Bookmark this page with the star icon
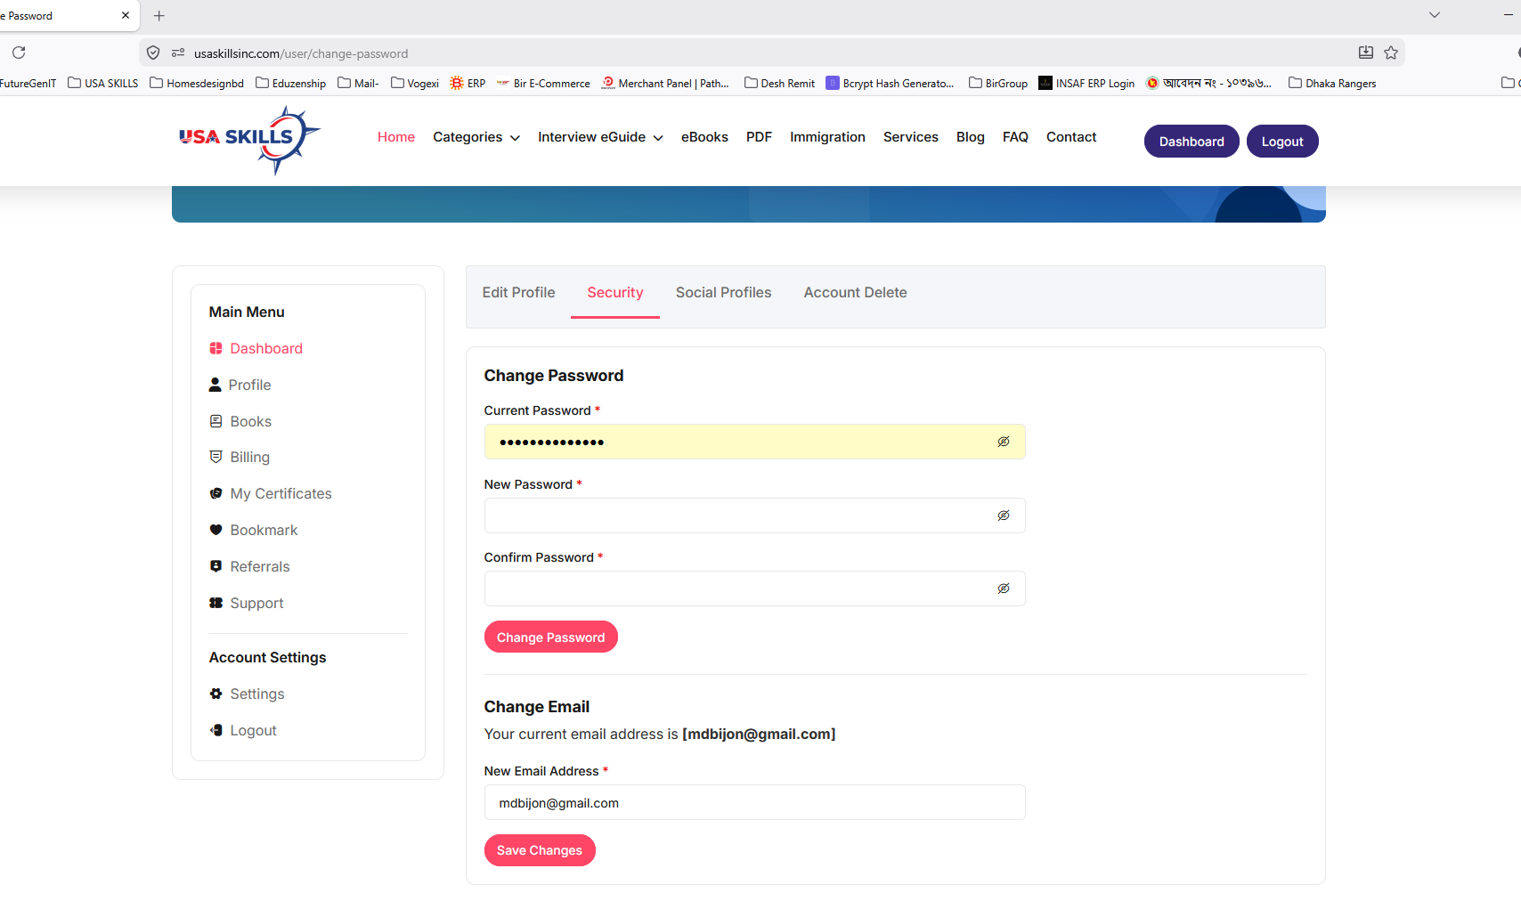This screenshot has height=901, width=1521. (x=1391, y=53)
